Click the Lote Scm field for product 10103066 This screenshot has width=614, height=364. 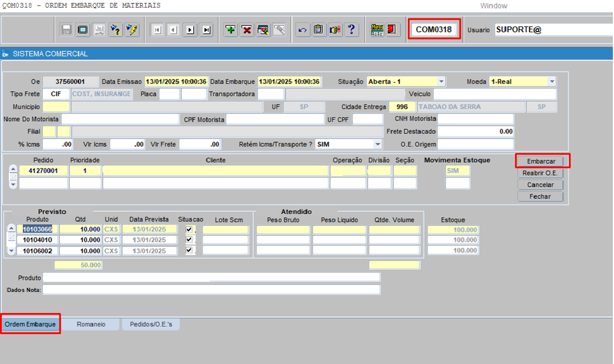point(225,229)
